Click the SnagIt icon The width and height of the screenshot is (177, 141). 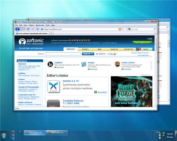coord(84,64)
